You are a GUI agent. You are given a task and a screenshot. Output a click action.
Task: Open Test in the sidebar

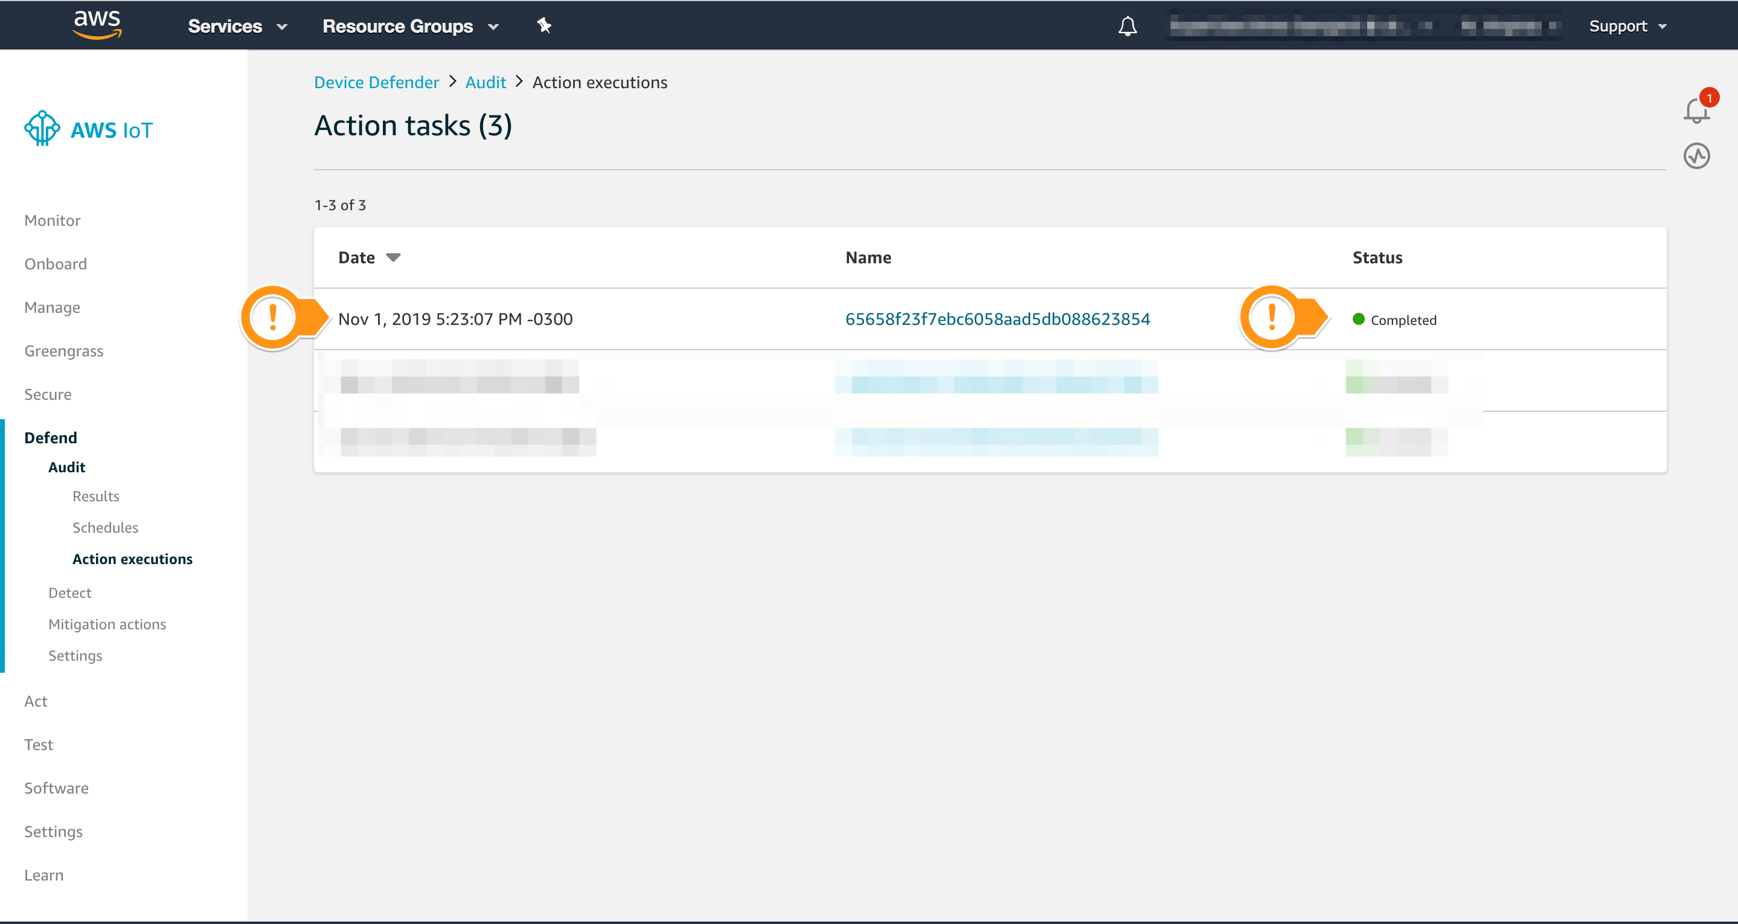(39, 745)
